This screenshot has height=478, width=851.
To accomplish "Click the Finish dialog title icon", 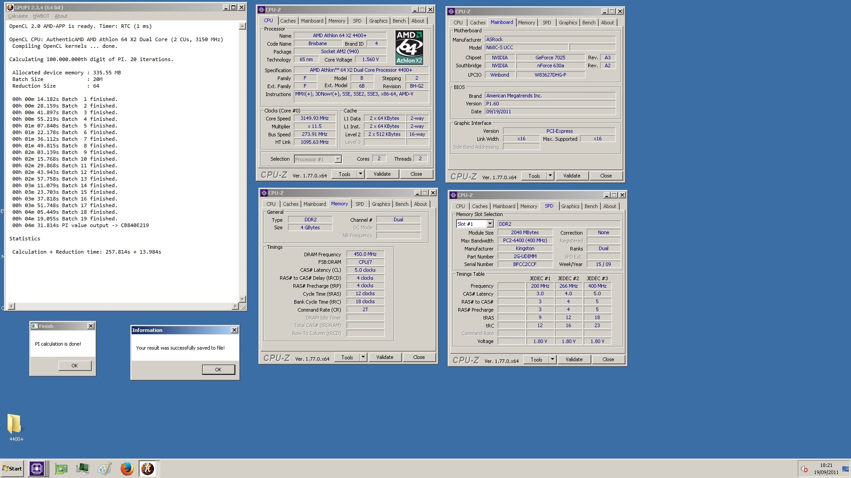I will click(34, 326).
